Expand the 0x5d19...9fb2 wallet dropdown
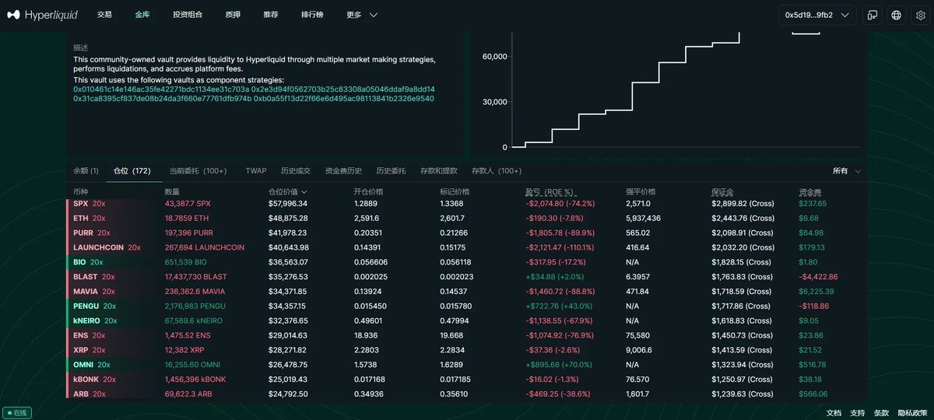The width and height of the screenshot is (934, 420). point(817,15)
